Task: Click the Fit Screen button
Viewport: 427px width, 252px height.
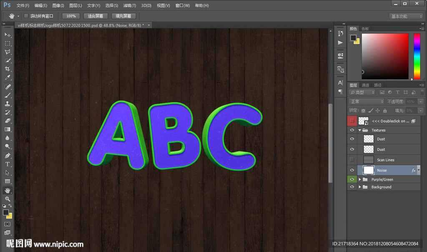Action: [95, 16]
